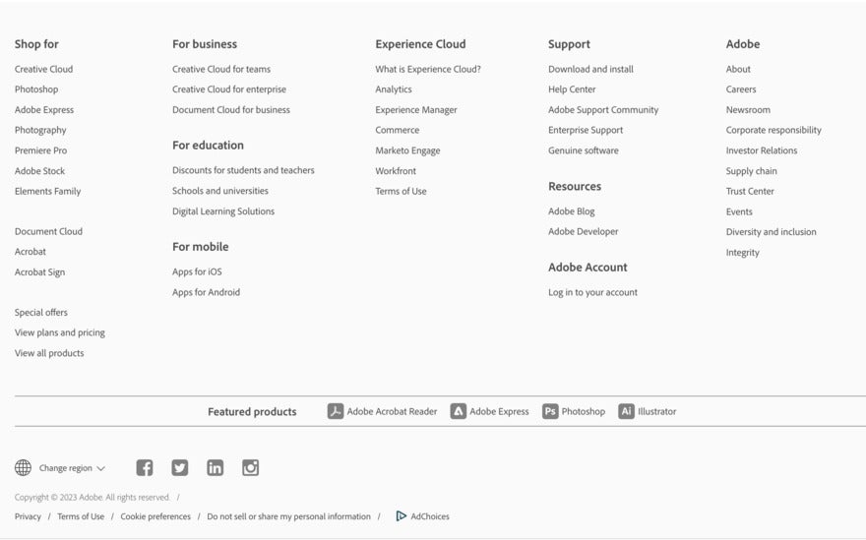Click the globe icon beside Change region
Screen dimensions: 866x540
pyautogui.click(x=24, y=467)
